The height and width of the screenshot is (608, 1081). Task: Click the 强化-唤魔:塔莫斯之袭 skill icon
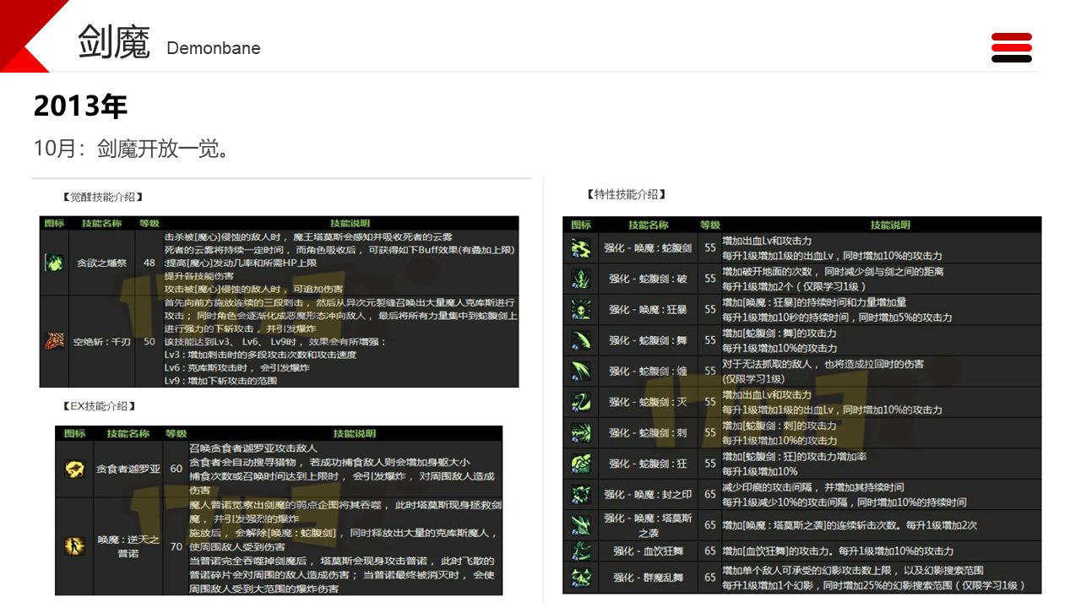pos(580,524)
